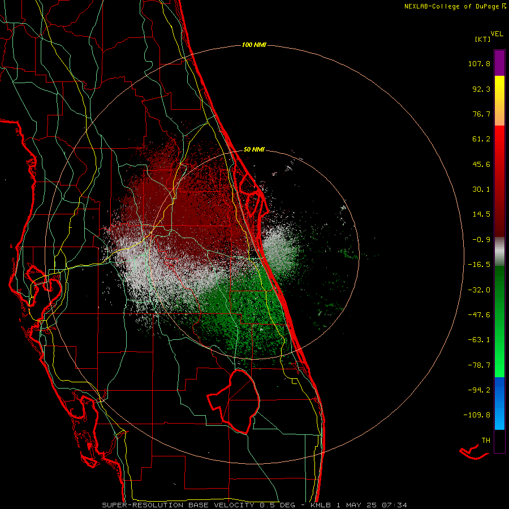Select the 61.2 velocity scale label
509x509 pixels.
tap(481, 139)
